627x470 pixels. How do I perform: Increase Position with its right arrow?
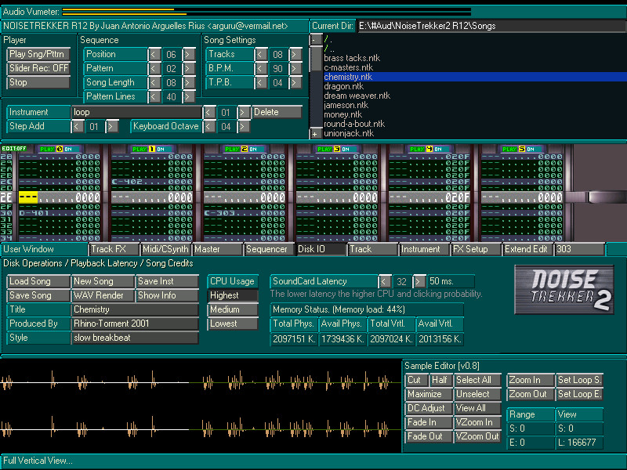(x=189, y=54)
